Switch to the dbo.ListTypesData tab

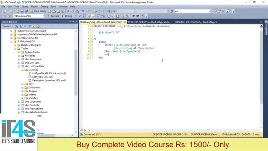point(149,22)
